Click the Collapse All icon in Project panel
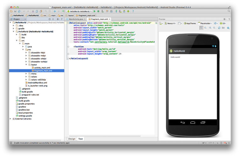 click(53, 19)
